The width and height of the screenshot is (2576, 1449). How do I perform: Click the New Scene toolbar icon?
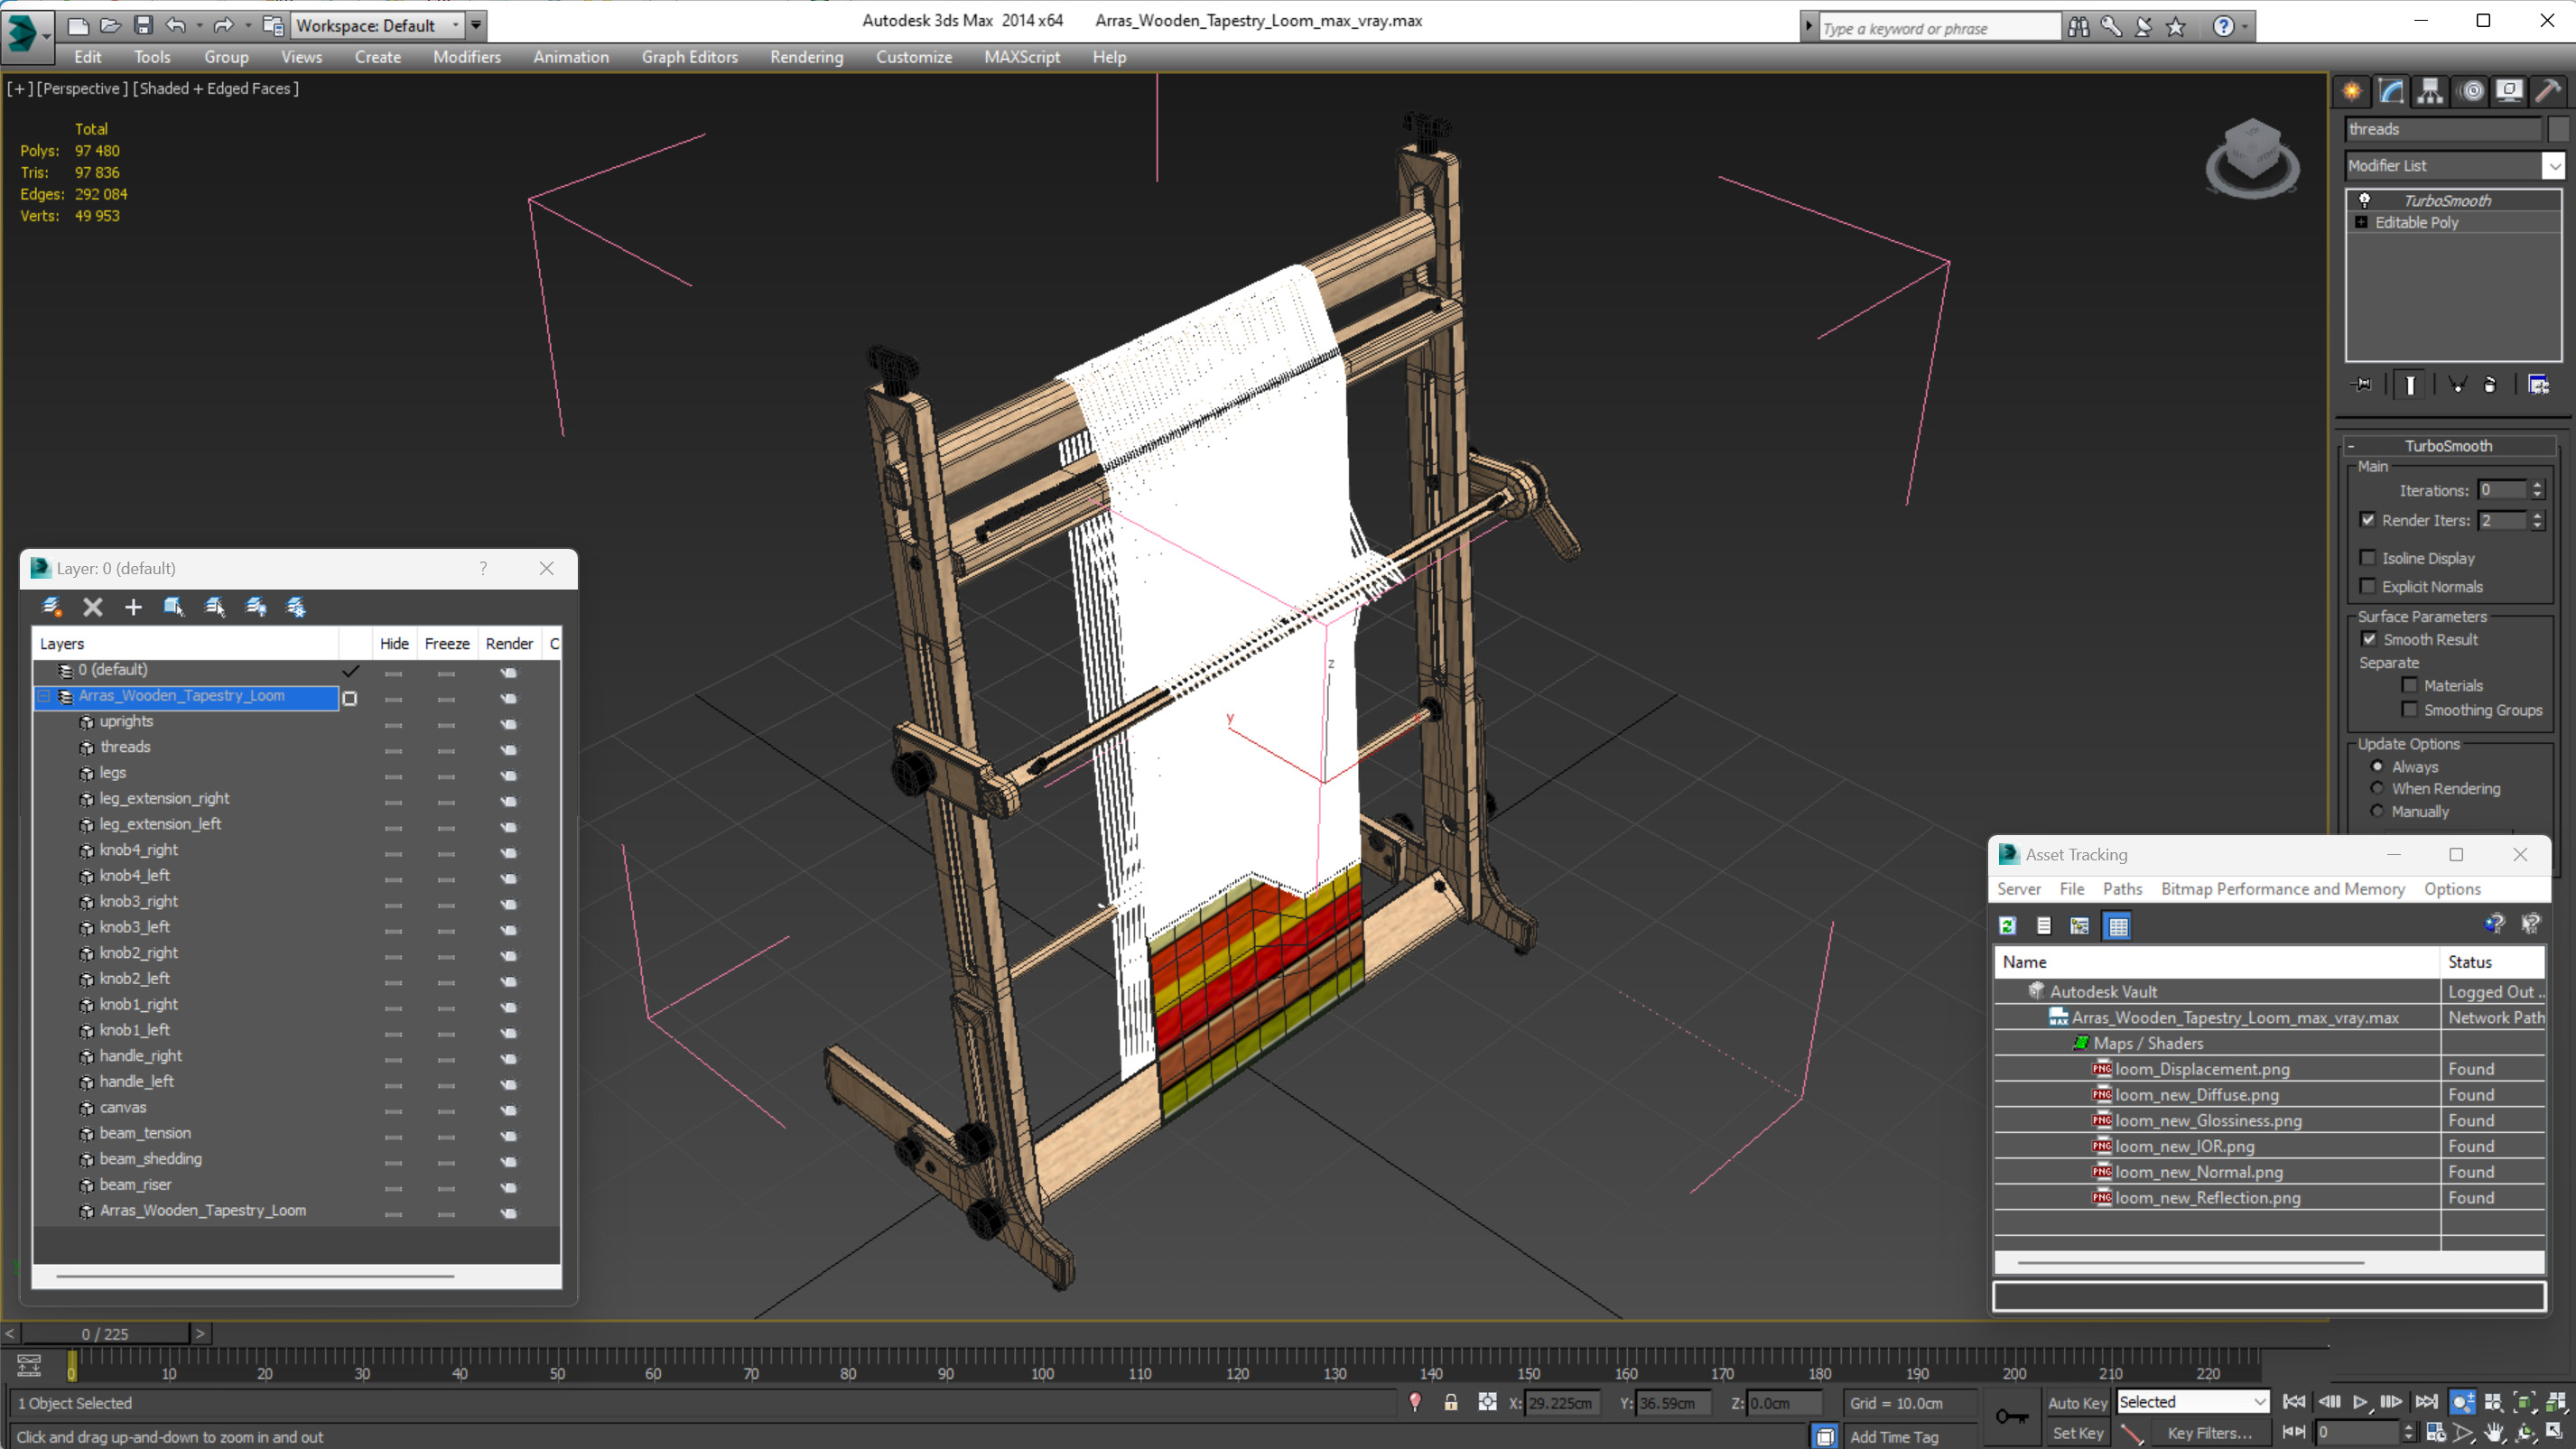(x=77, y=25)
